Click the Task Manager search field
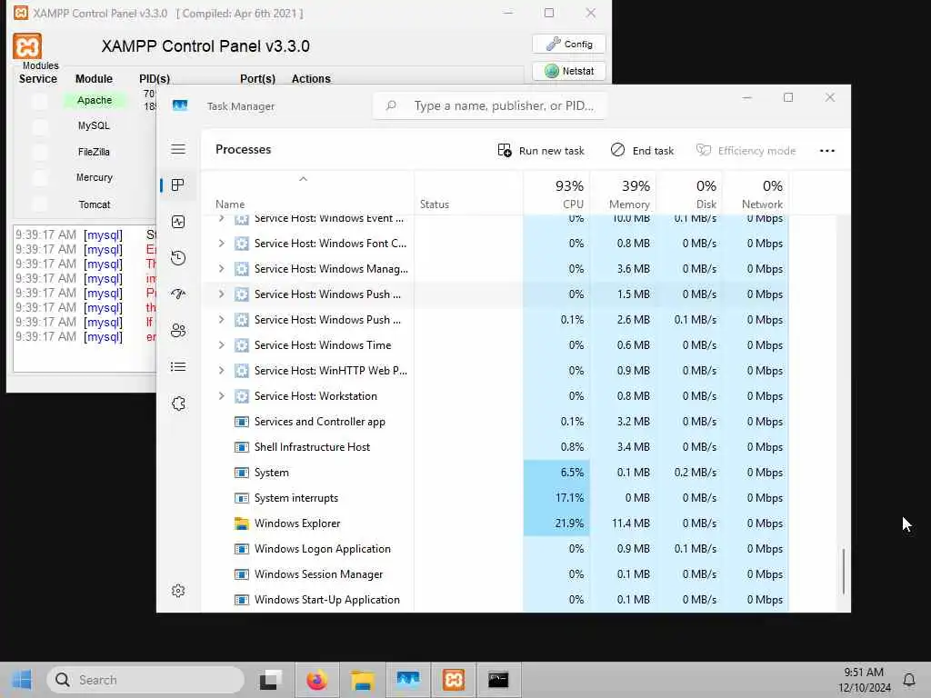 coord(489,105)
